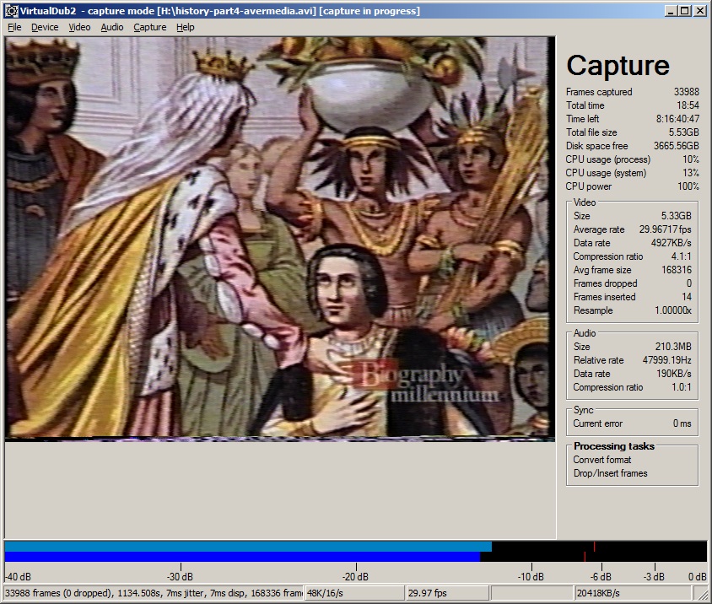This screenshot has height=604, width=712.
Task: Click the 20418KB/s status bar field
Action: (x=634, y=593)
